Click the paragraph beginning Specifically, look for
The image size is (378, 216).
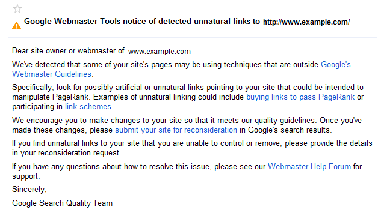tap(188, 97)
